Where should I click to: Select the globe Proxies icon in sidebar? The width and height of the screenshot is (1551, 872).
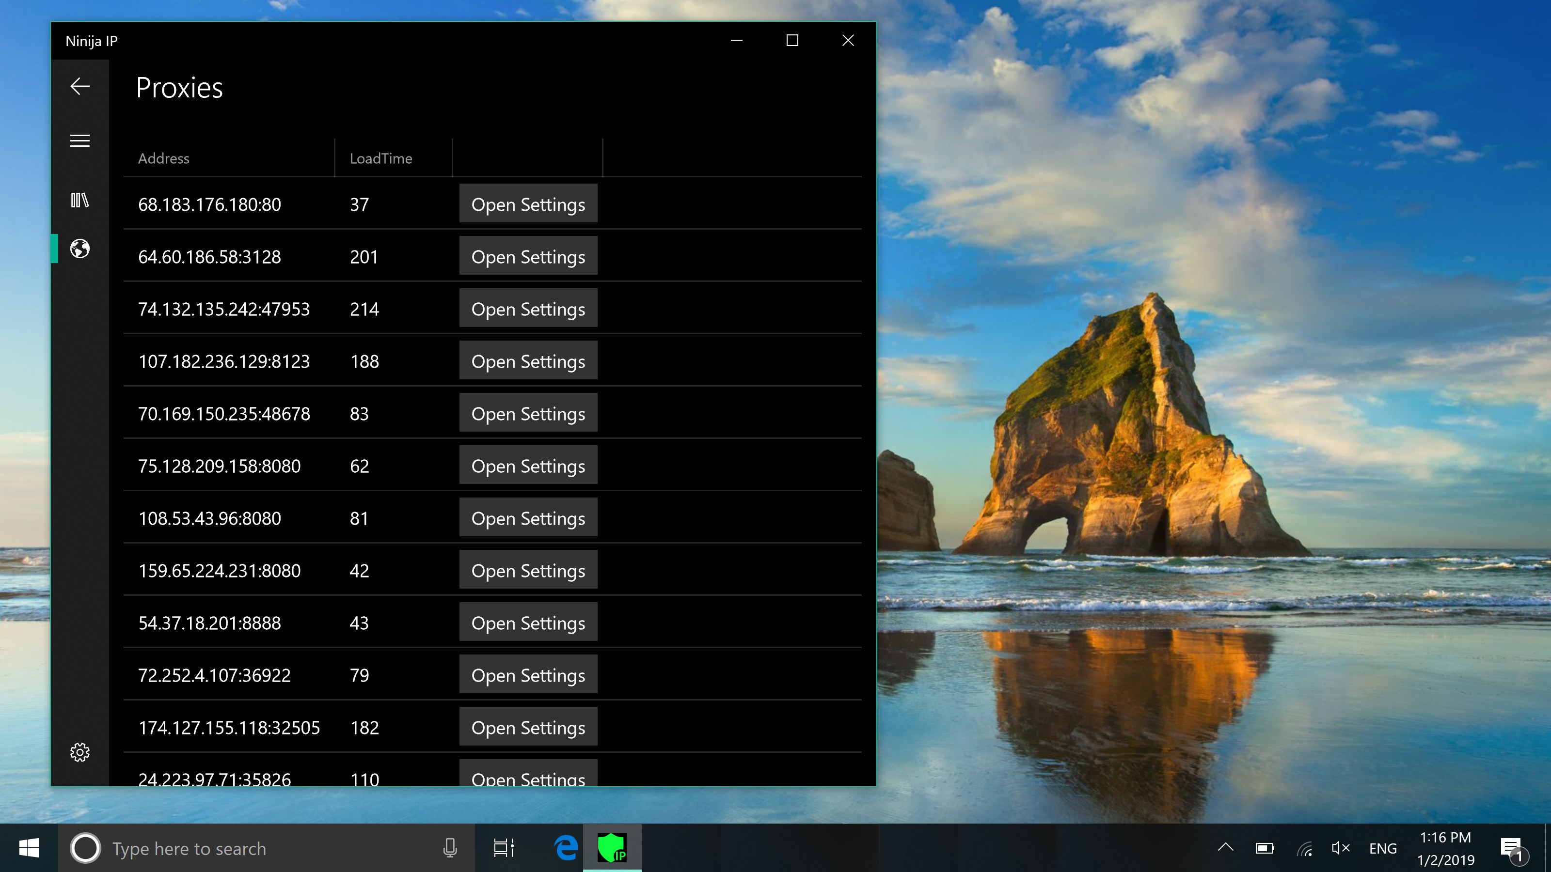click(x=80, y=249)
